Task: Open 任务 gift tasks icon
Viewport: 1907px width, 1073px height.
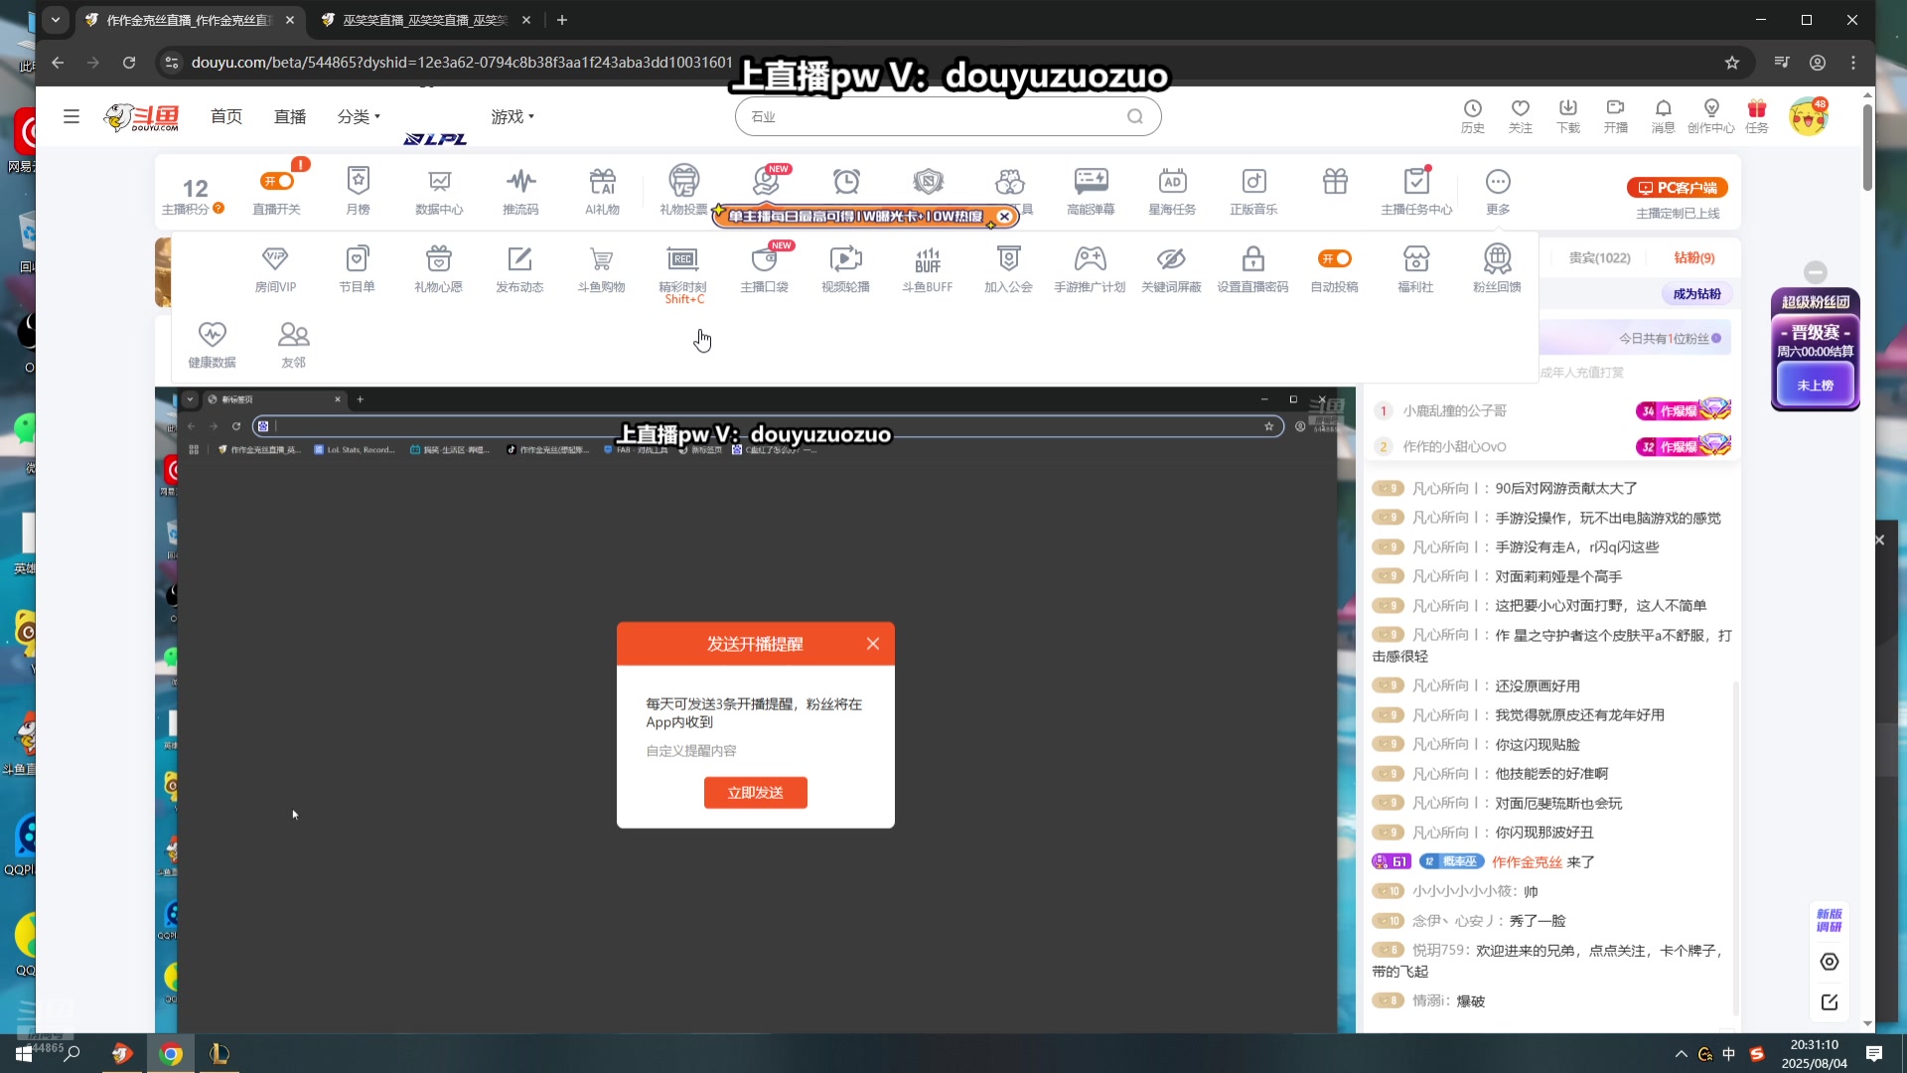Action: point(1757,115)
